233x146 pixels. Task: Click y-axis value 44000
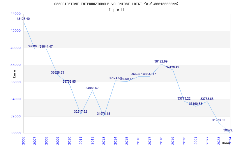click(x=15, y=14)
